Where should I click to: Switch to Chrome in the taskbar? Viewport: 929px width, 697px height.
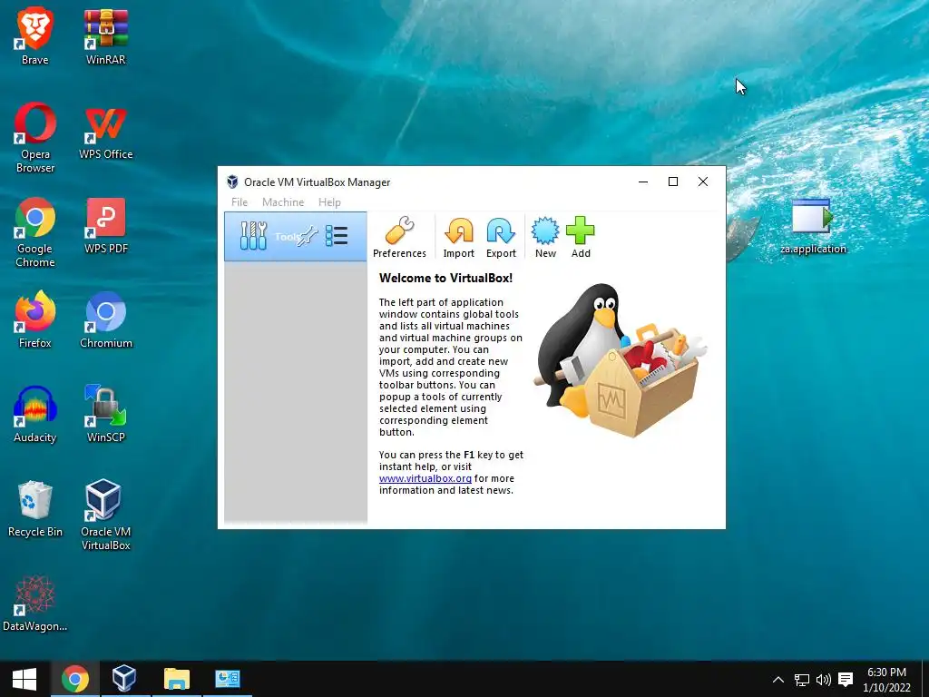(75, 679)
